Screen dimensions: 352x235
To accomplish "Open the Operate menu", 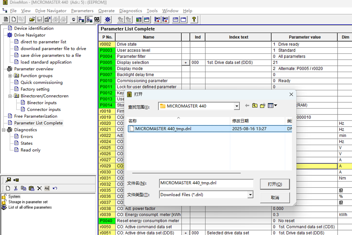I will [106, 11].
